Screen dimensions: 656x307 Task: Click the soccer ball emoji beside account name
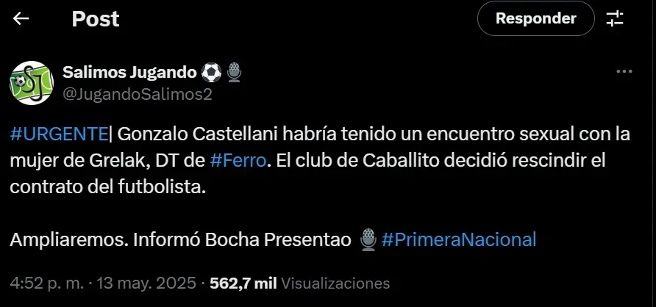[211, 73]
